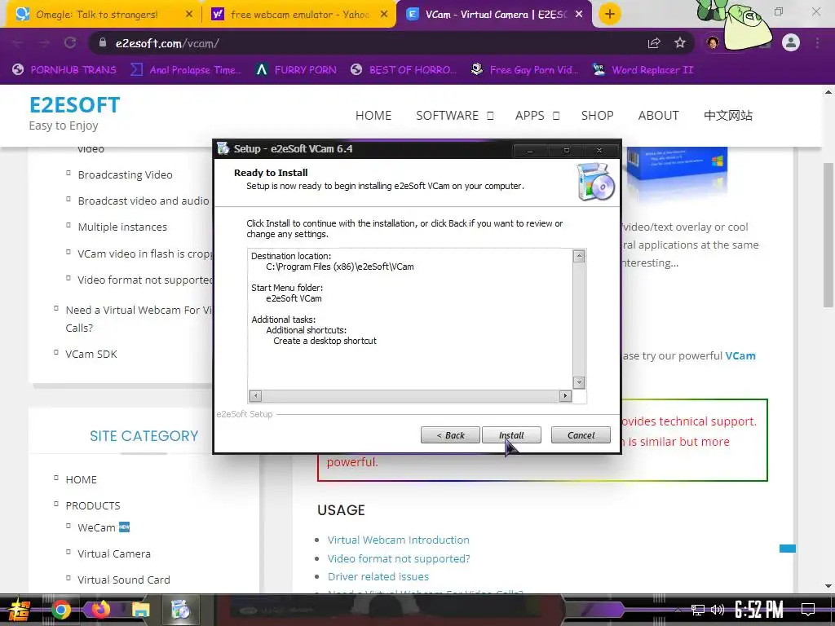Open the notification center icon
Viewport: 835px width, 626px height.
pos(808,610)
